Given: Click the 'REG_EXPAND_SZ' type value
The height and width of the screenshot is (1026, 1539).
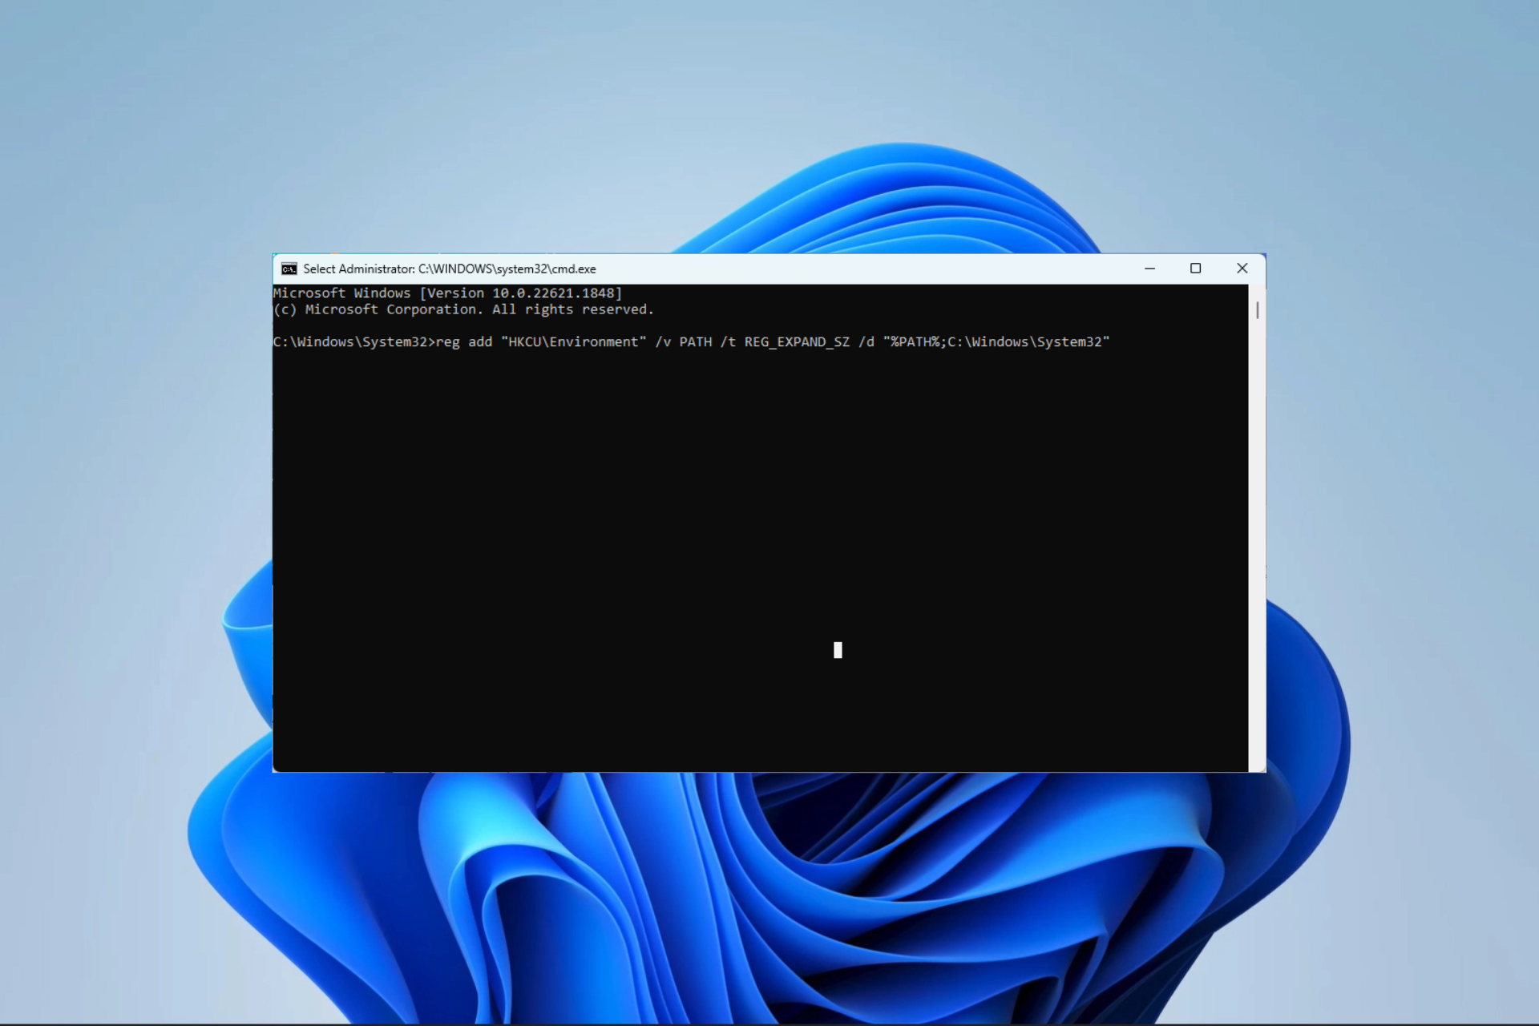Looking at the screenshot, I should pos(797,342).
